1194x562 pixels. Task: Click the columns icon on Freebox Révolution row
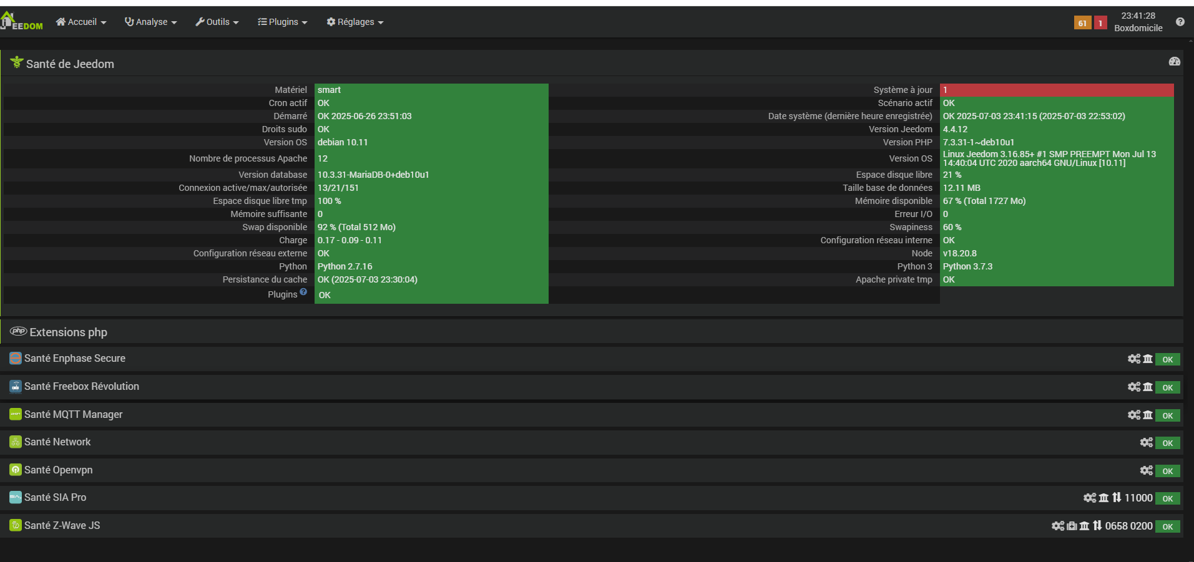pyautogui.click(x=1148, y=387)
